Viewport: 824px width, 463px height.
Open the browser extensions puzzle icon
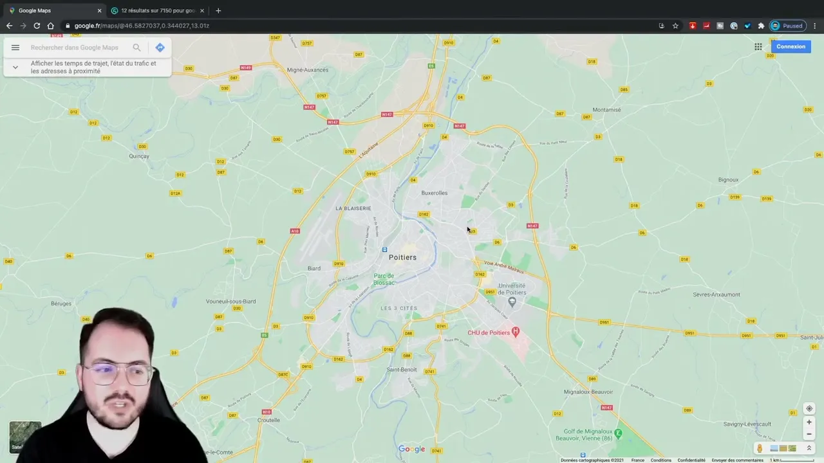(x=761, y=26)
